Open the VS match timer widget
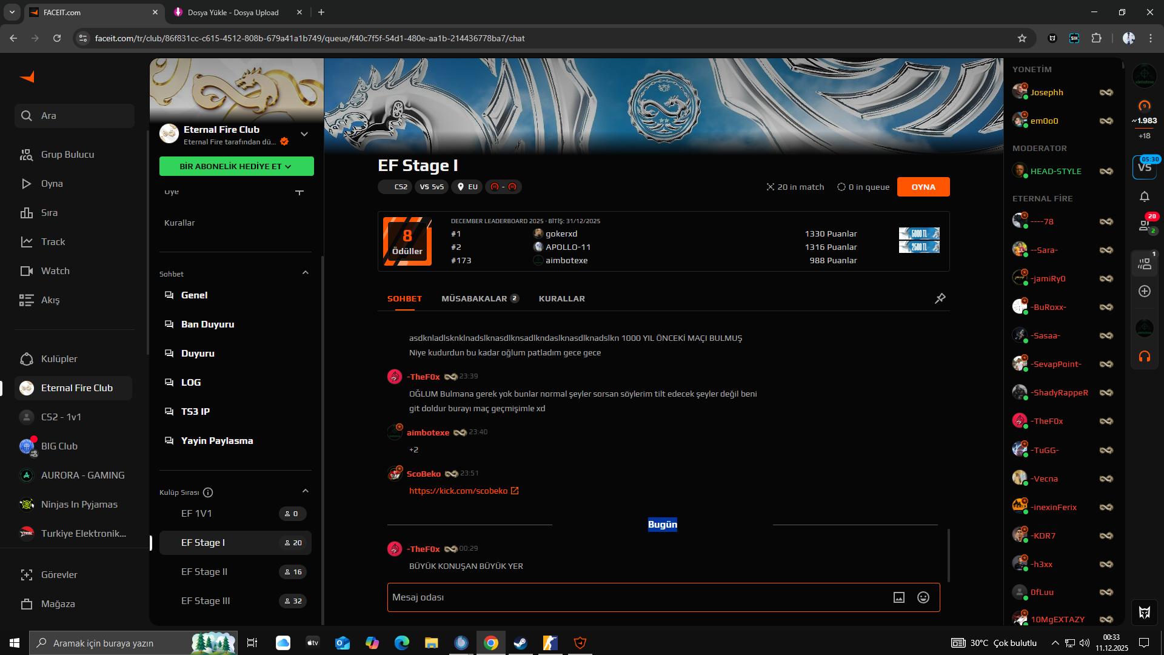The width and height of the screenshot is (1164, 655). tap(1145, 167)
